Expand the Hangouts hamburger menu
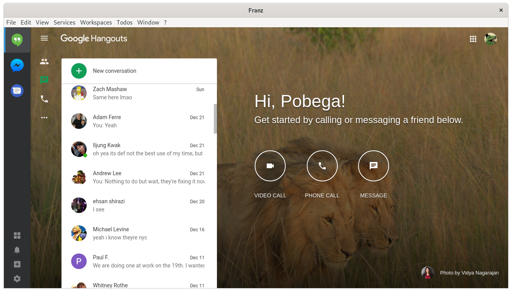Viewport: 512px width, 292px height. coord(44,38)
